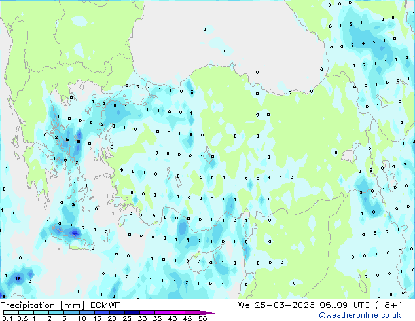The width and height of the screenshot is (415, 321).
Task: Click the '4' precipitation value on the map
Action: 363,43
